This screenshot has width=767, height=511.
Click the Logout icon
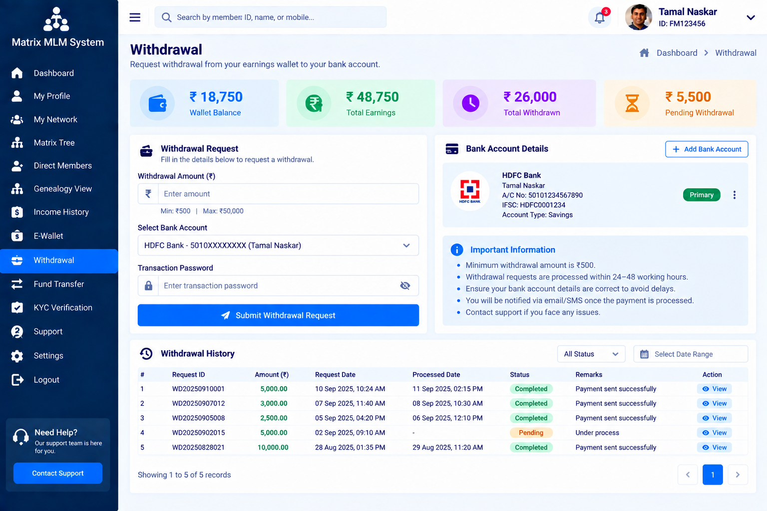click(x=17, y=380)
